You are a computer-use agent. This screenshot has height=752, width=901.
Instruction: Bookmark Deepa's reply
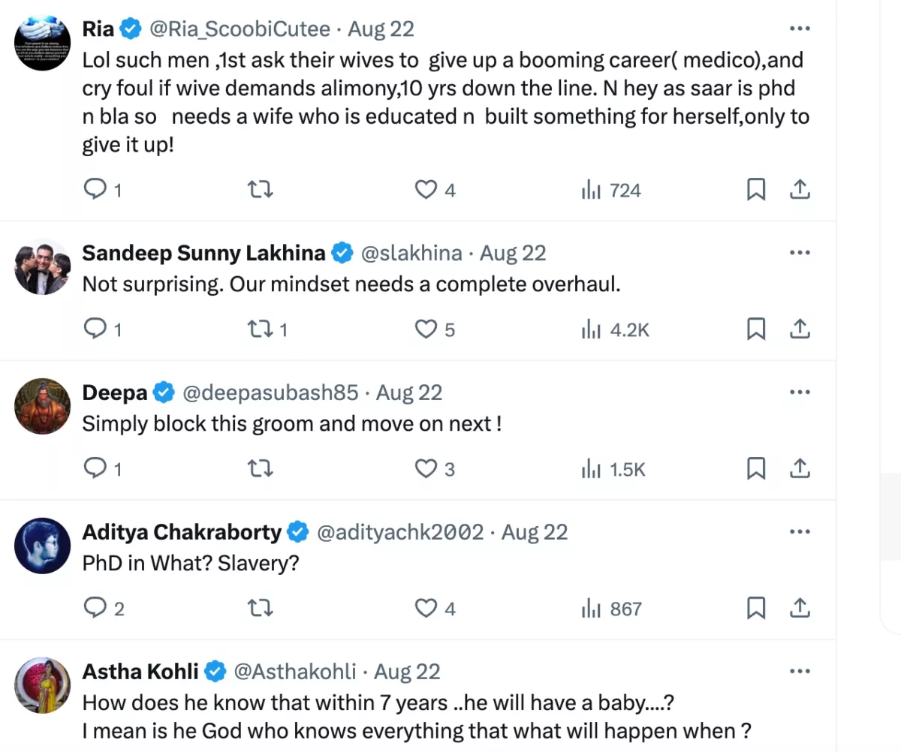pos(755,469)
